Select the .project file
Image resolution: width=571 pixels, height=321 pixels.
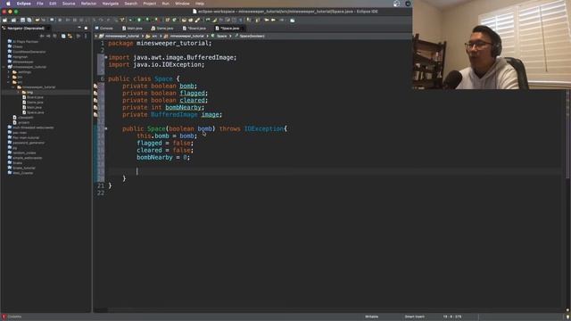click(24, 123)
